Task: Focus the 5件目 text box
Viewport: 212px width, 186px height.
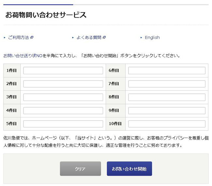Action: [x=63, y=124]
